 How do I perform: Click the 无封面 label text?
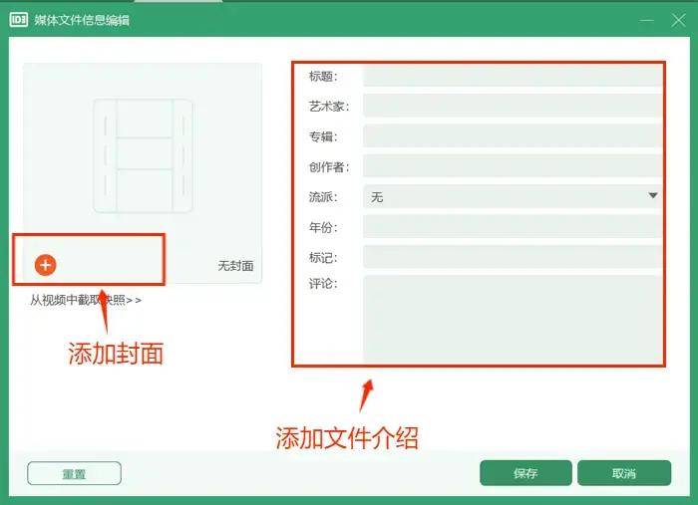coord(235,266)
